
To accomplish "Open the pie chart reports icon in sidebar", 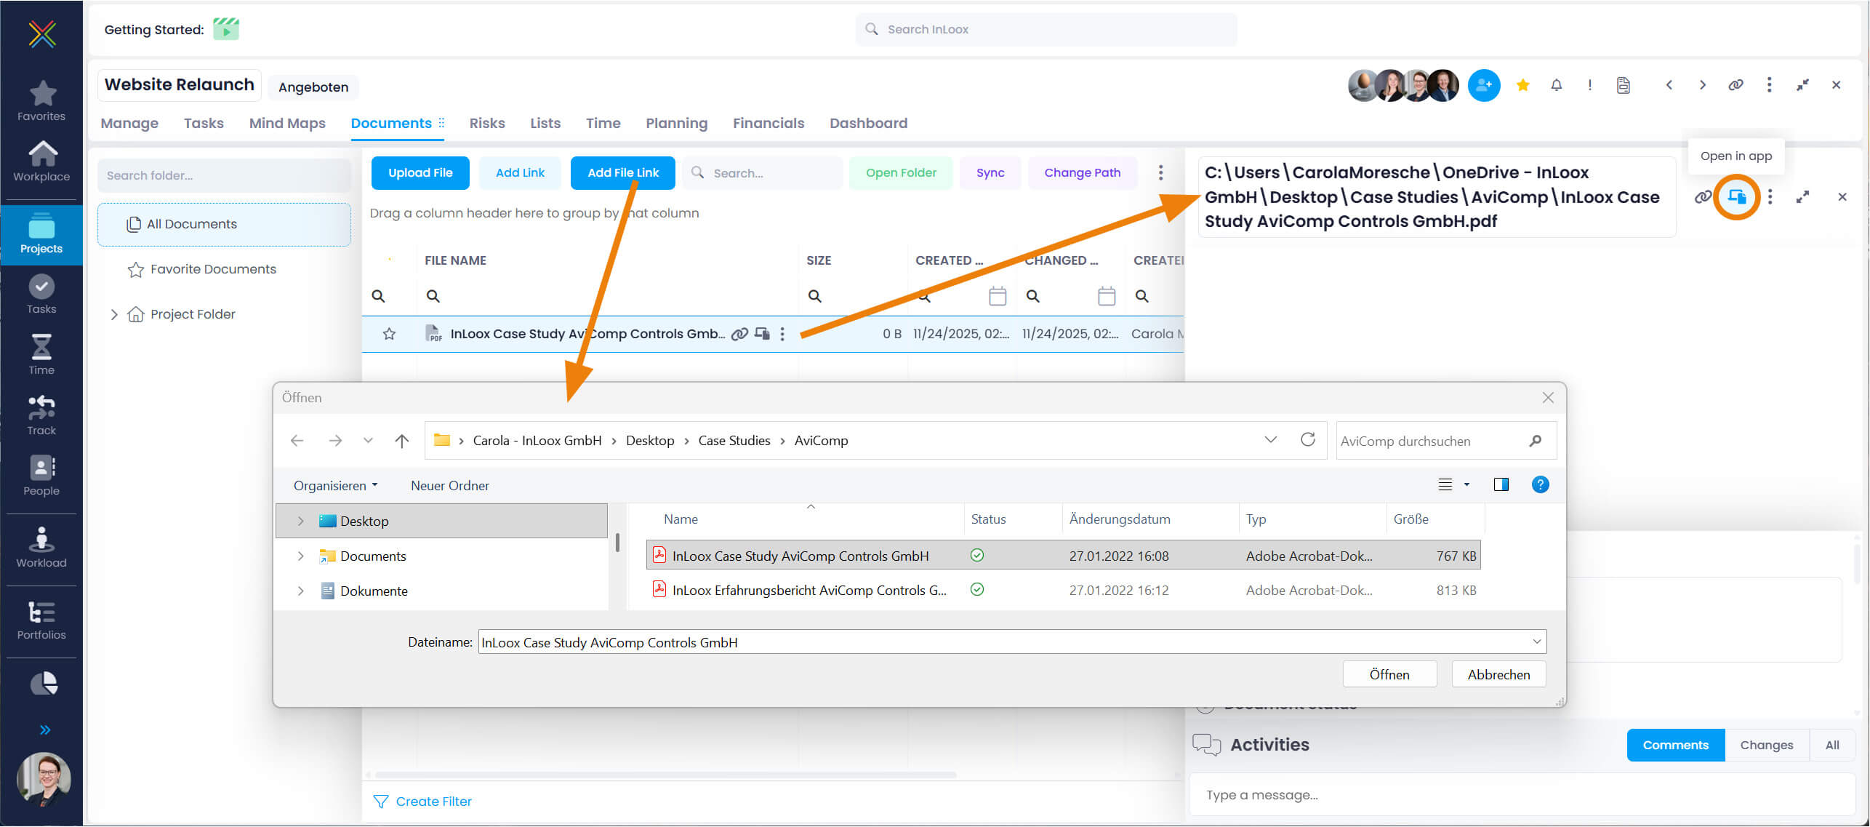I will (43, 683).
